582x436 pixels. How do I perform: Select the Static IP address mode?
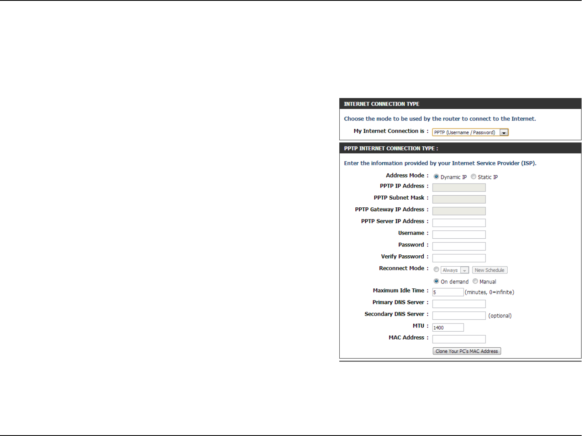coord(473,177)
